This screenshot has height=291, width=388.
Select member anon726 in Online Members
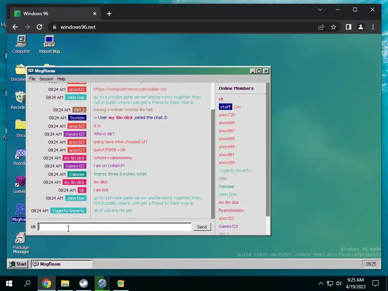pyautogui.click(x=227, y=115)
